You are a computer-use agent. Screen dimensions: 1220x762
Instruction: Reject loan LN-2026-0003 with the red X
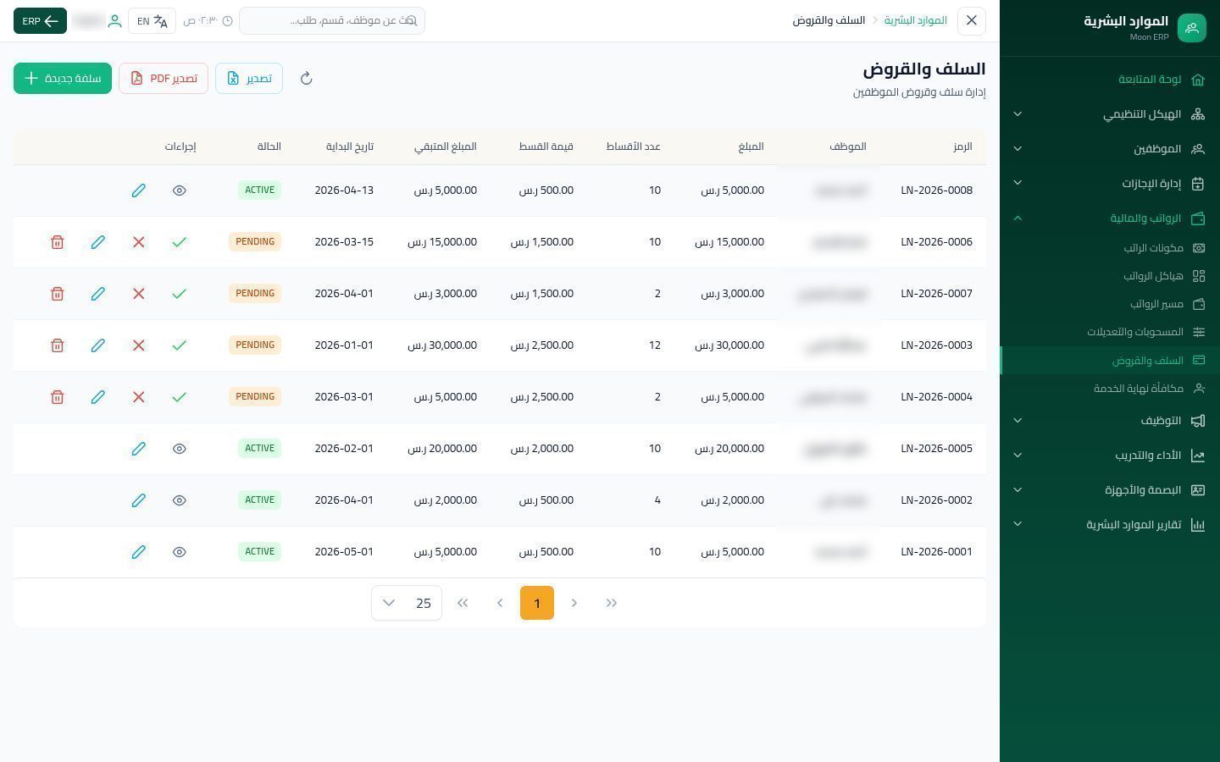[138, 345]
